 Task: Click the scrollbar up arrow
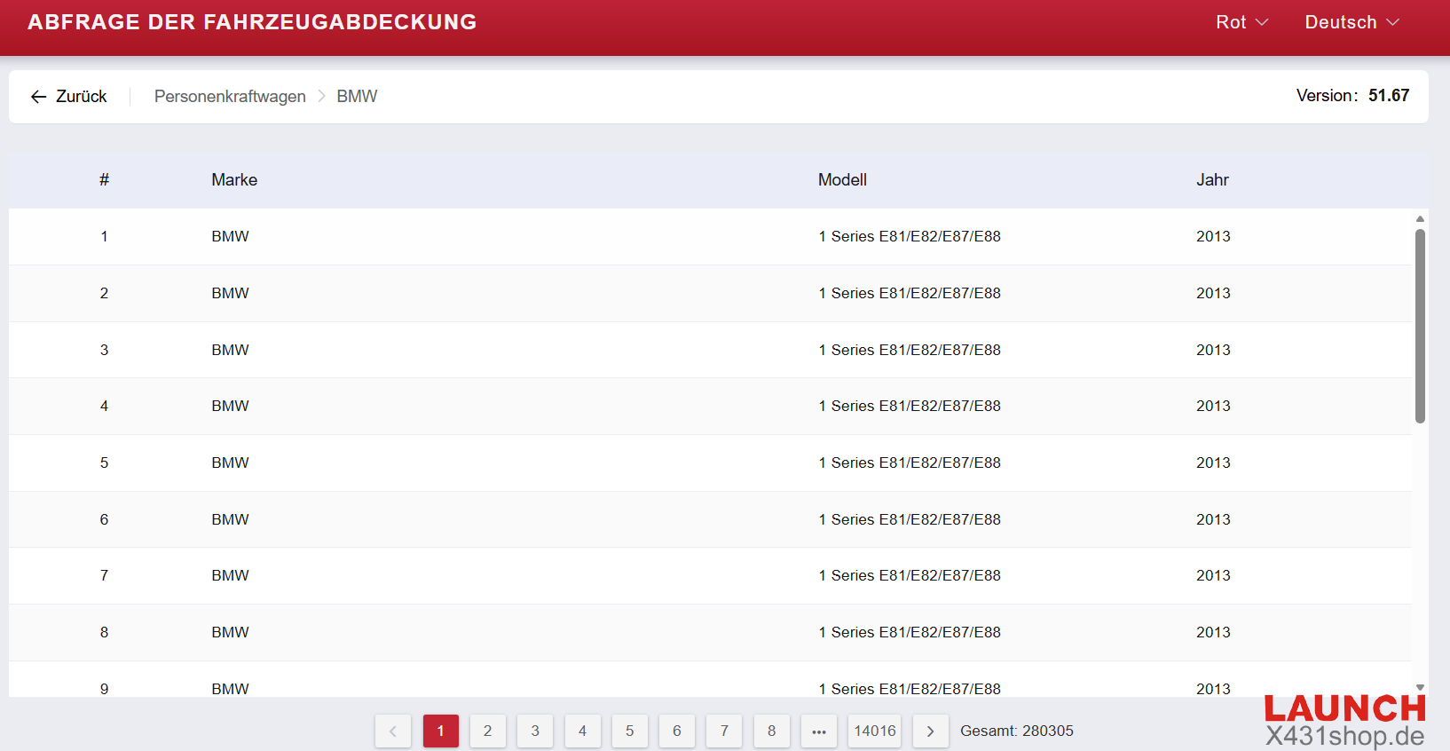pos(1420,218)
